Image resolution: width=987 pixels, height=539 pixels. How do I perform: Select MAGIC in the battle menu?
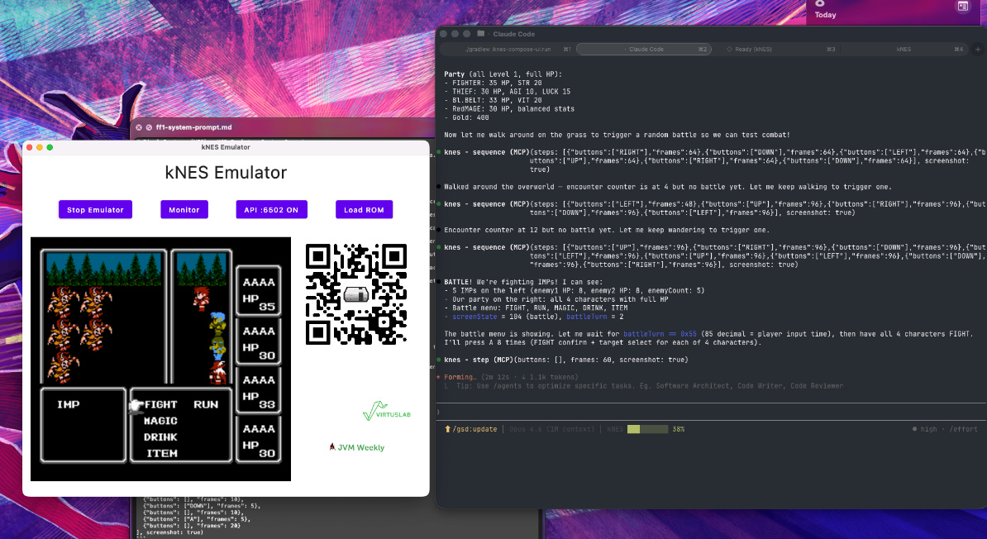(160, 421)
